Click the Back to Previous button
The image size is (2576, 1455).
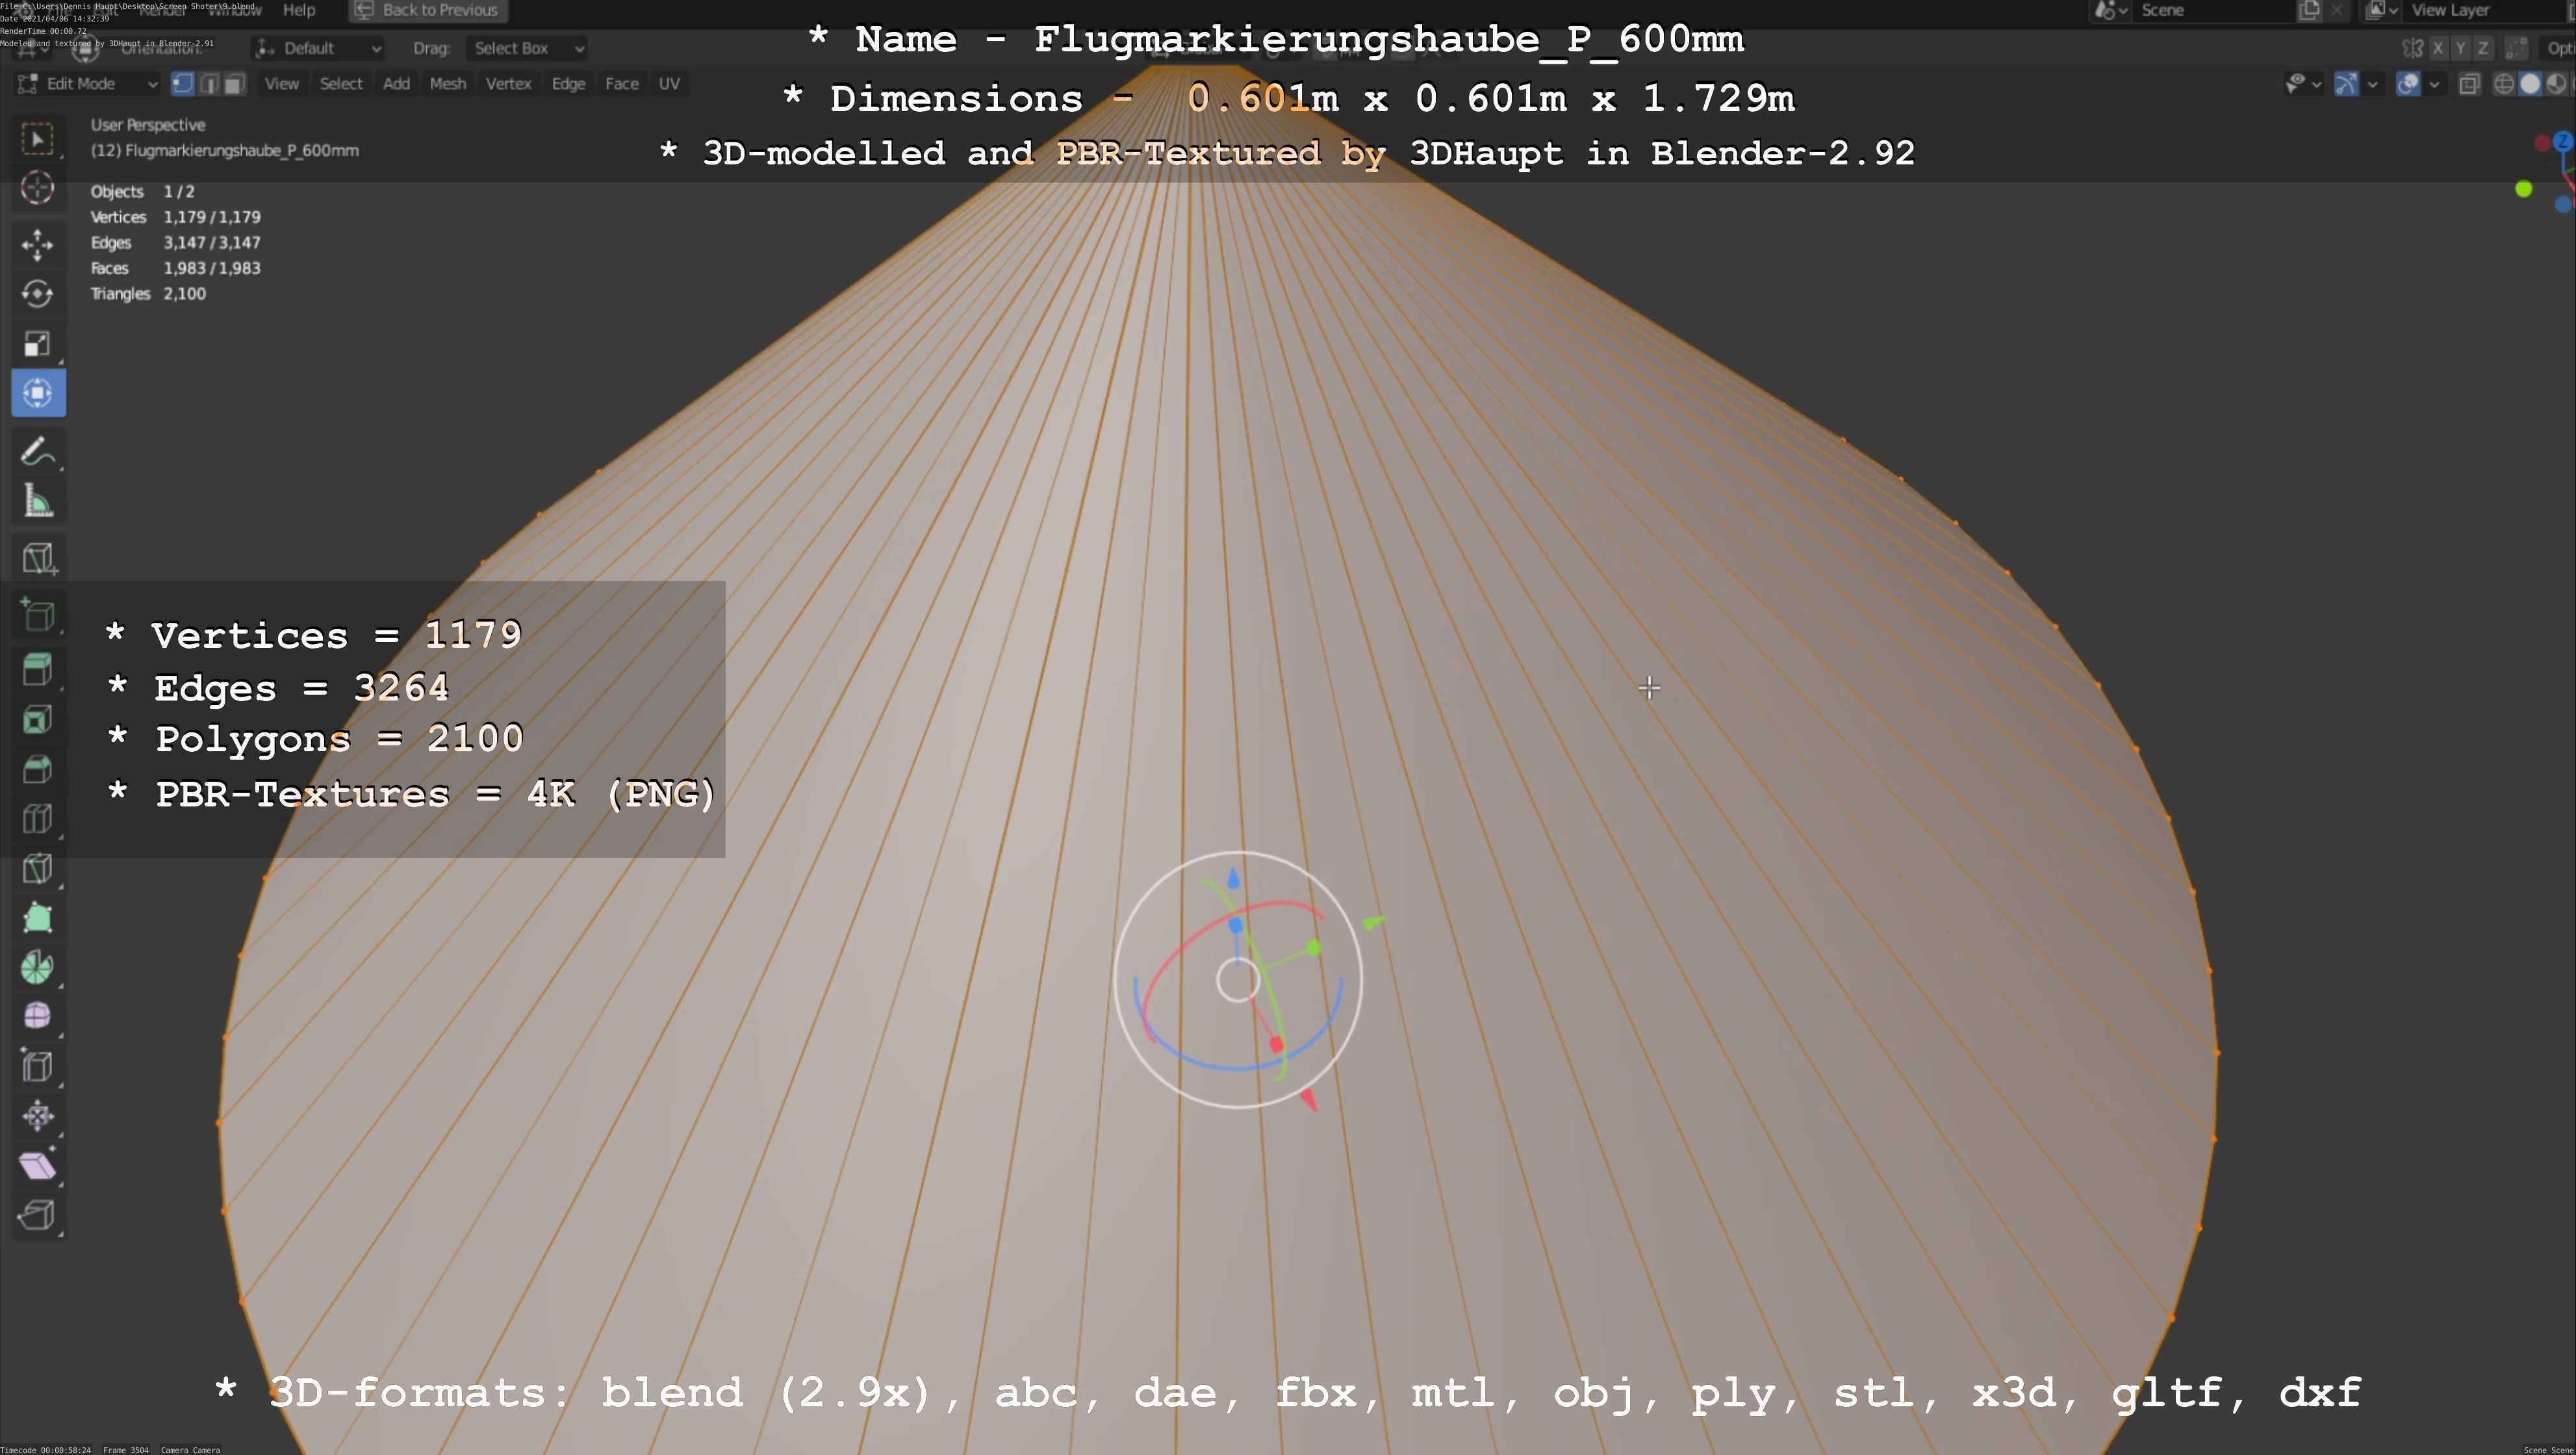[428, 10]
